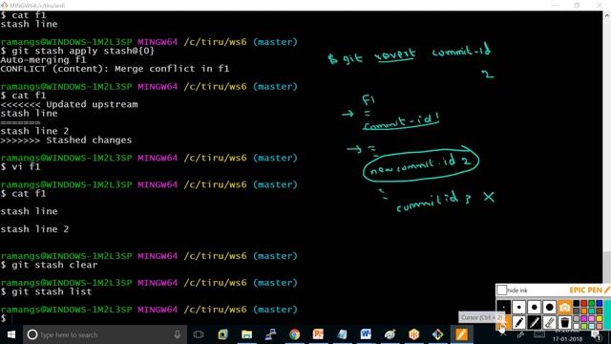Pick the white color swatch

(x=577, y=326)
